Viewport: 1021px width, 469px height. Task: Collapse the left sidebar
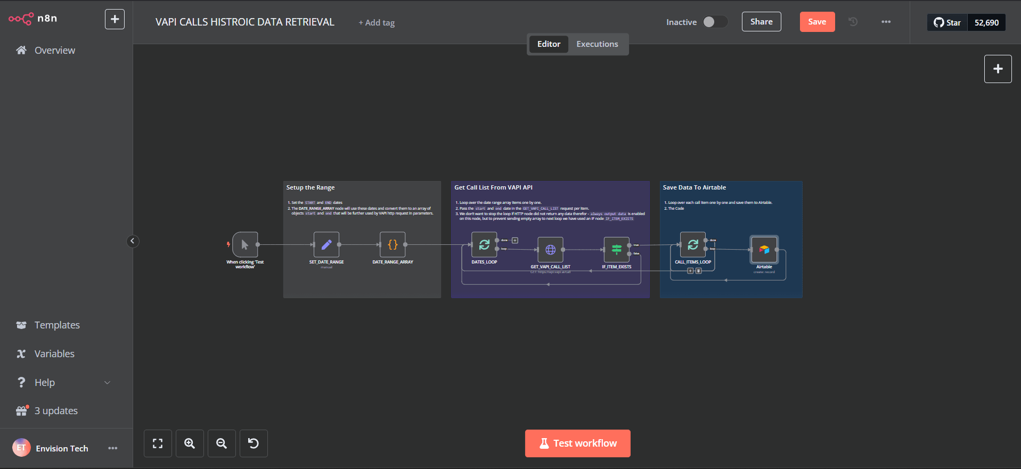(133, 241)
